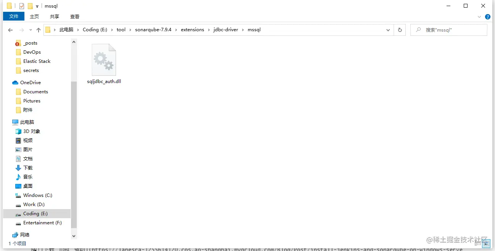Open the Work (D:) drive
Screen dimensions: 495x251
pos(34,205)
